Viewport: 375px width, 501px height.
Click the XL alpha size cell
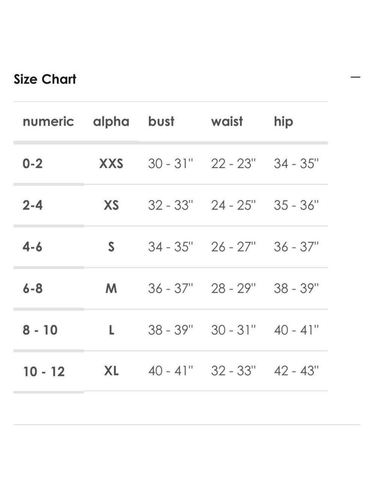pyautogui.click(x=111, y=371)
